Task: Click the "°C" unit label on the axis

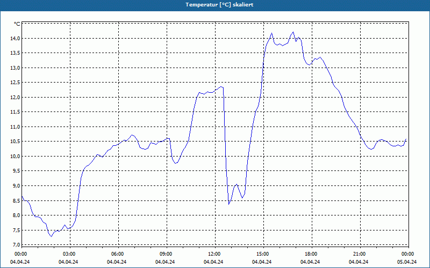Action: (x=17, y=24)
